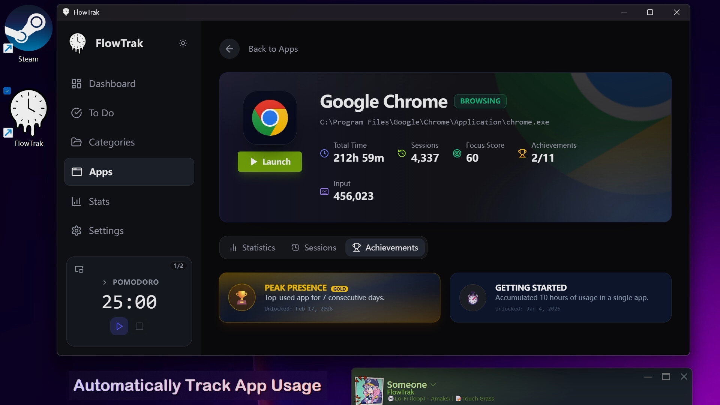Click the Touch Grass status text
720x405 pixels.
[478, 399]
